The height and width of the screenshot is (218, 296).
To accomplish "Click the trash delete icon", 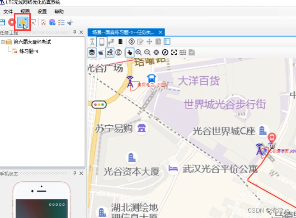I will point(158,42).
